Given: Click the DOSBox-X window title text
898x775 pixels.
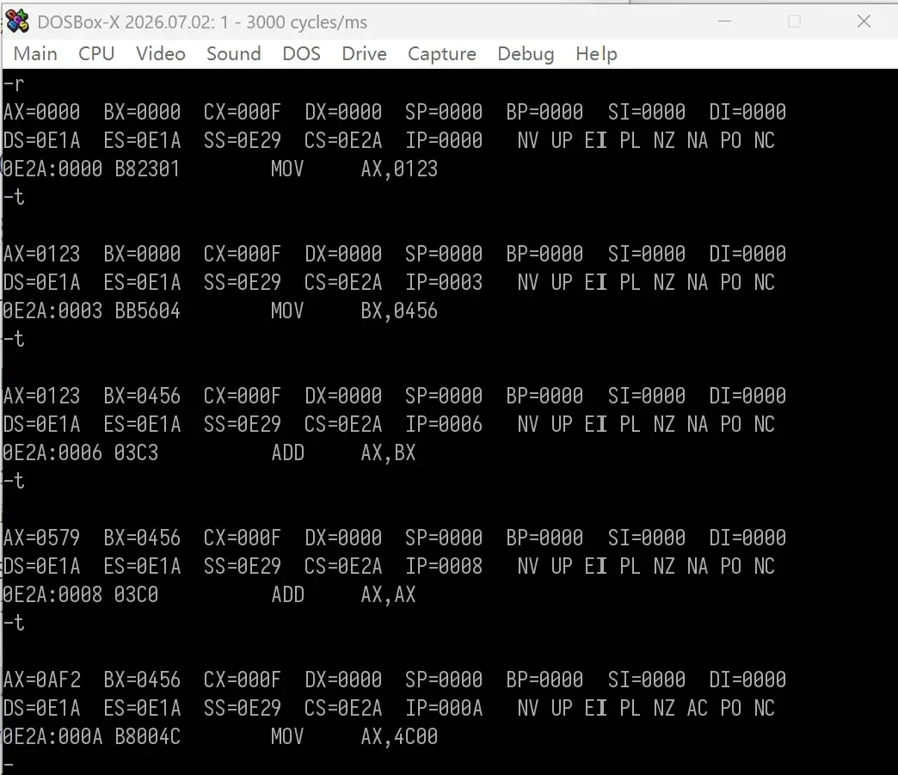Looking at the screenshot, I should pos(202,22).
